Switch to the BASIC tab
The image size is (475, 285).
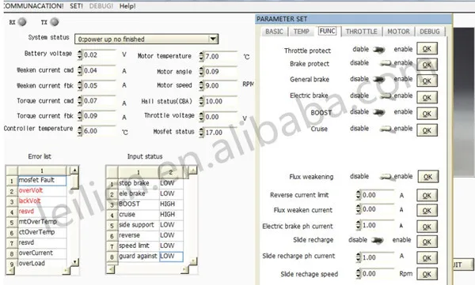(x=274, y=32)
